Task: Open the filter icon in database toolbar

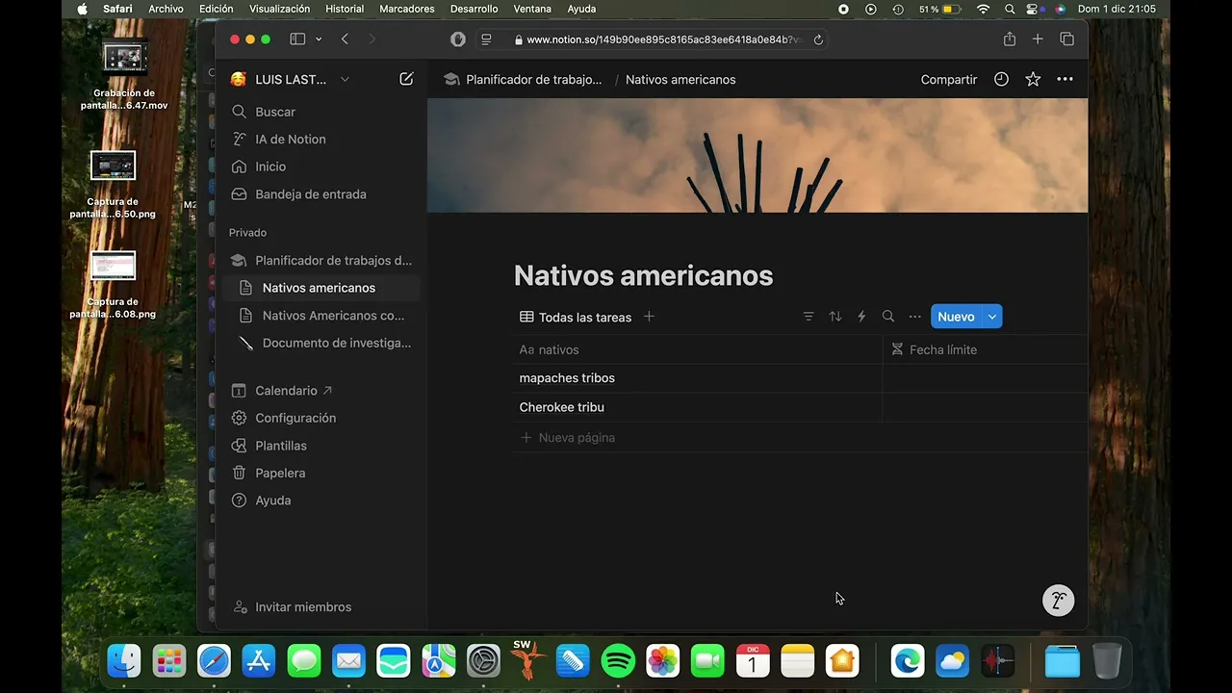Action: [x=808, y=317]
